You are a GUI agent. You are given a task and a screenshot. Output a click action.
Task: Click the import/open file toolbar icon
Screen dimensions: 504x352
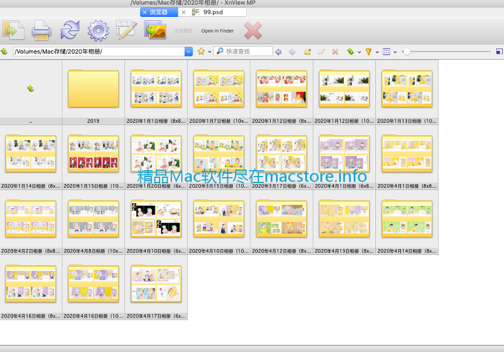(13, 30)
